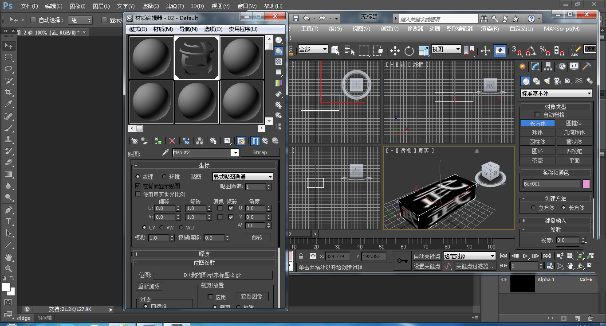Click the Select and Rotate tool
The image size is (606, 326).
pyautogui.click(x=409, y=50)
